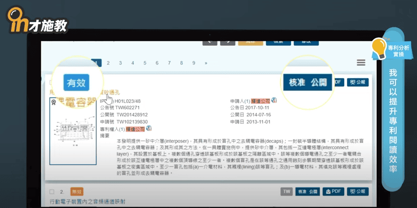Open the hamburger list menu icon
The width and height of the screenshot is (417, 208).
tap(361, 63)
